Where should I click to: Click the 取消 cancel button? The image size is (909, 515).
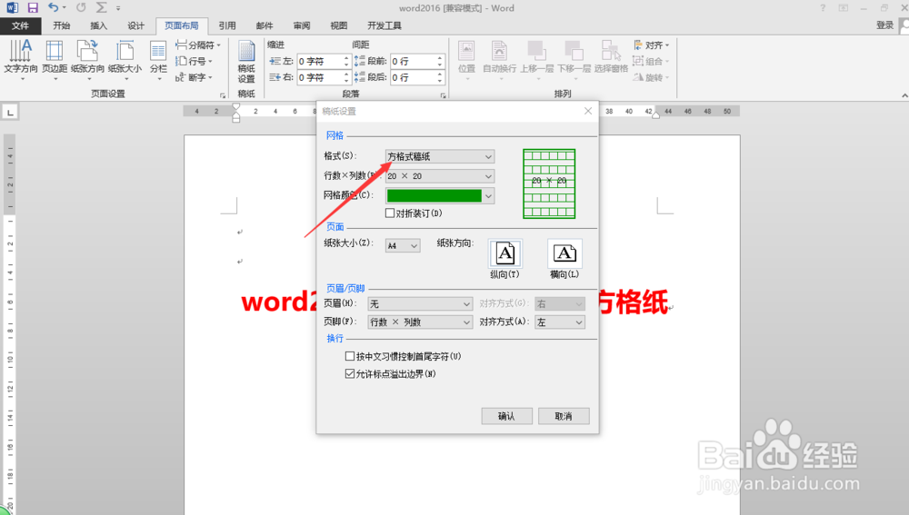(564, 416)
